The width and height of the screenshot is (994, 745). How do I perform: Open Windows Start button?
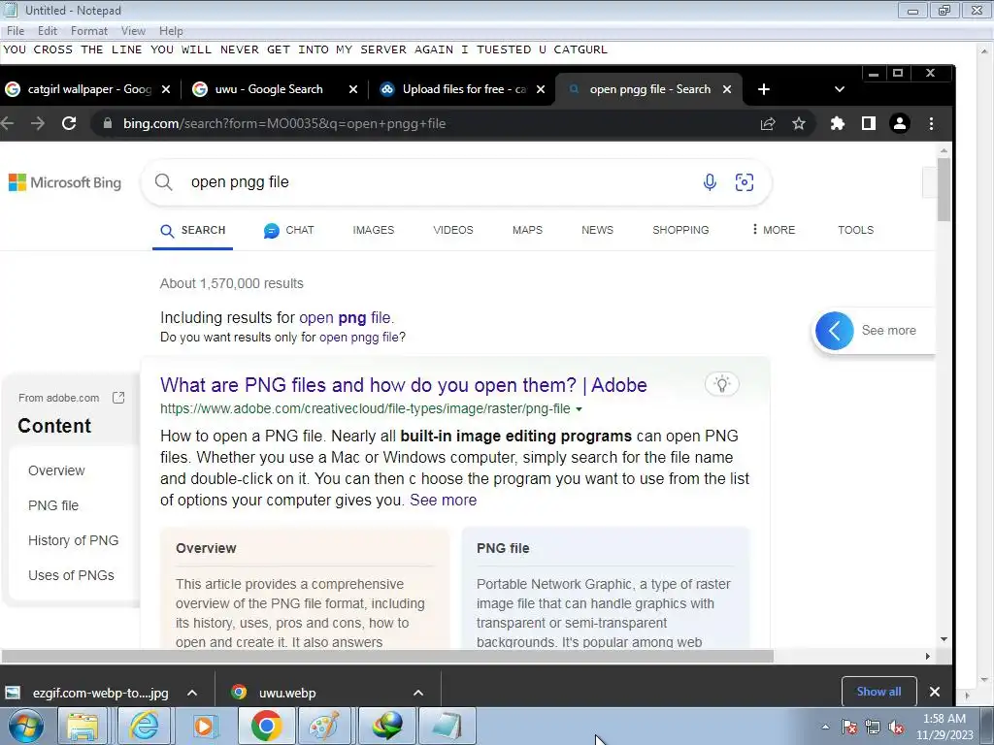[25, 726]
